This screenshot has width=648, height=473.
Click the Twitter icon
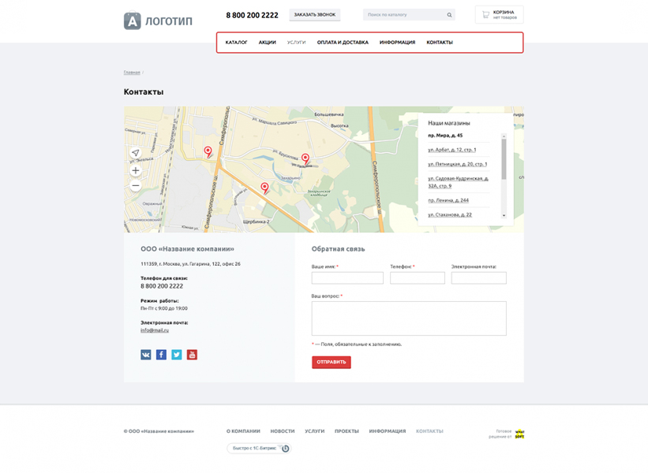point(177,355)
